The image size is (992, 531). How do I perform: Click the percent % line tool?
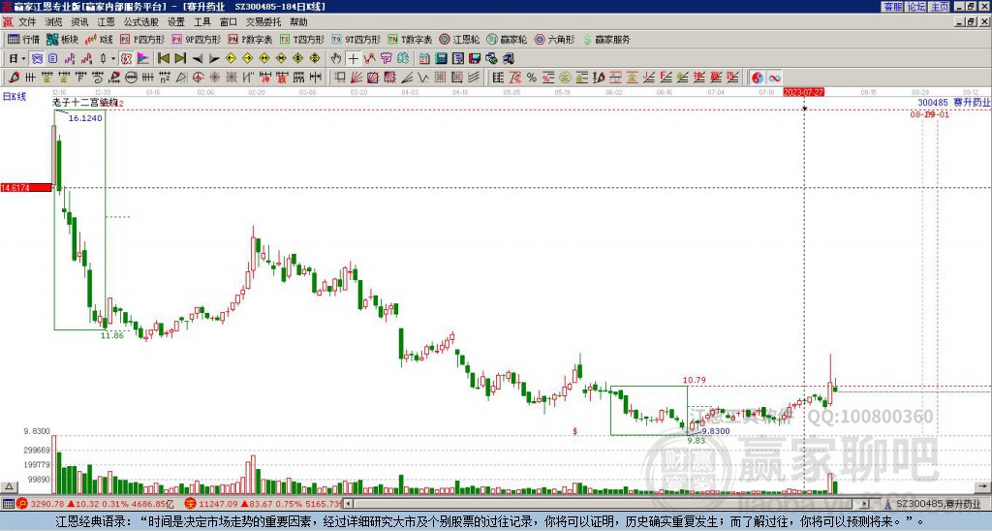532,78
